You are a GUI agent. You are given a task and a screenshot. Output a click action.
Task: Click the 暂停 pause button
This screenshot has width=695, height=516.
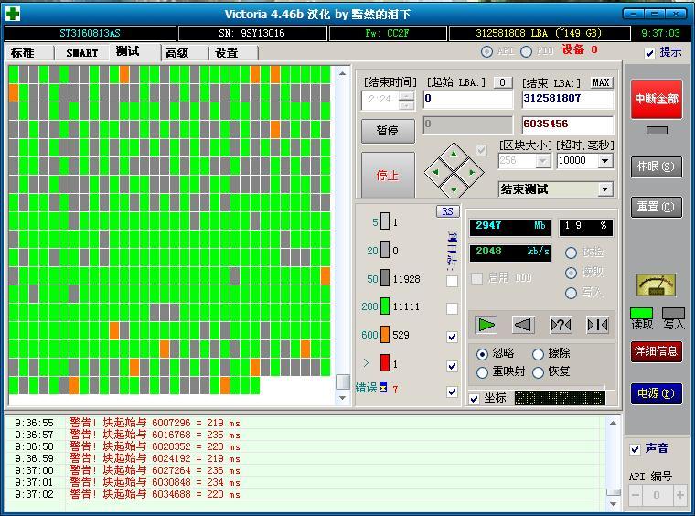(x=388, y=130)
